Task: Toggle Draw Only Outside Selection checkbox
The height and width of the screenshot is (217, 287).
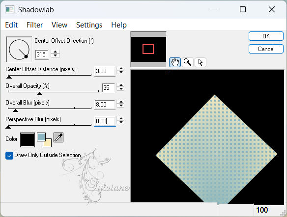Action: pos(9,156)
